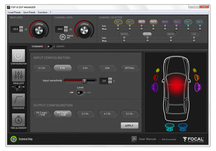Image resolution: width=216 pixels, height=151 pixels.
Task: Open the Equalizer sliders icon
Action: point(18,75)
